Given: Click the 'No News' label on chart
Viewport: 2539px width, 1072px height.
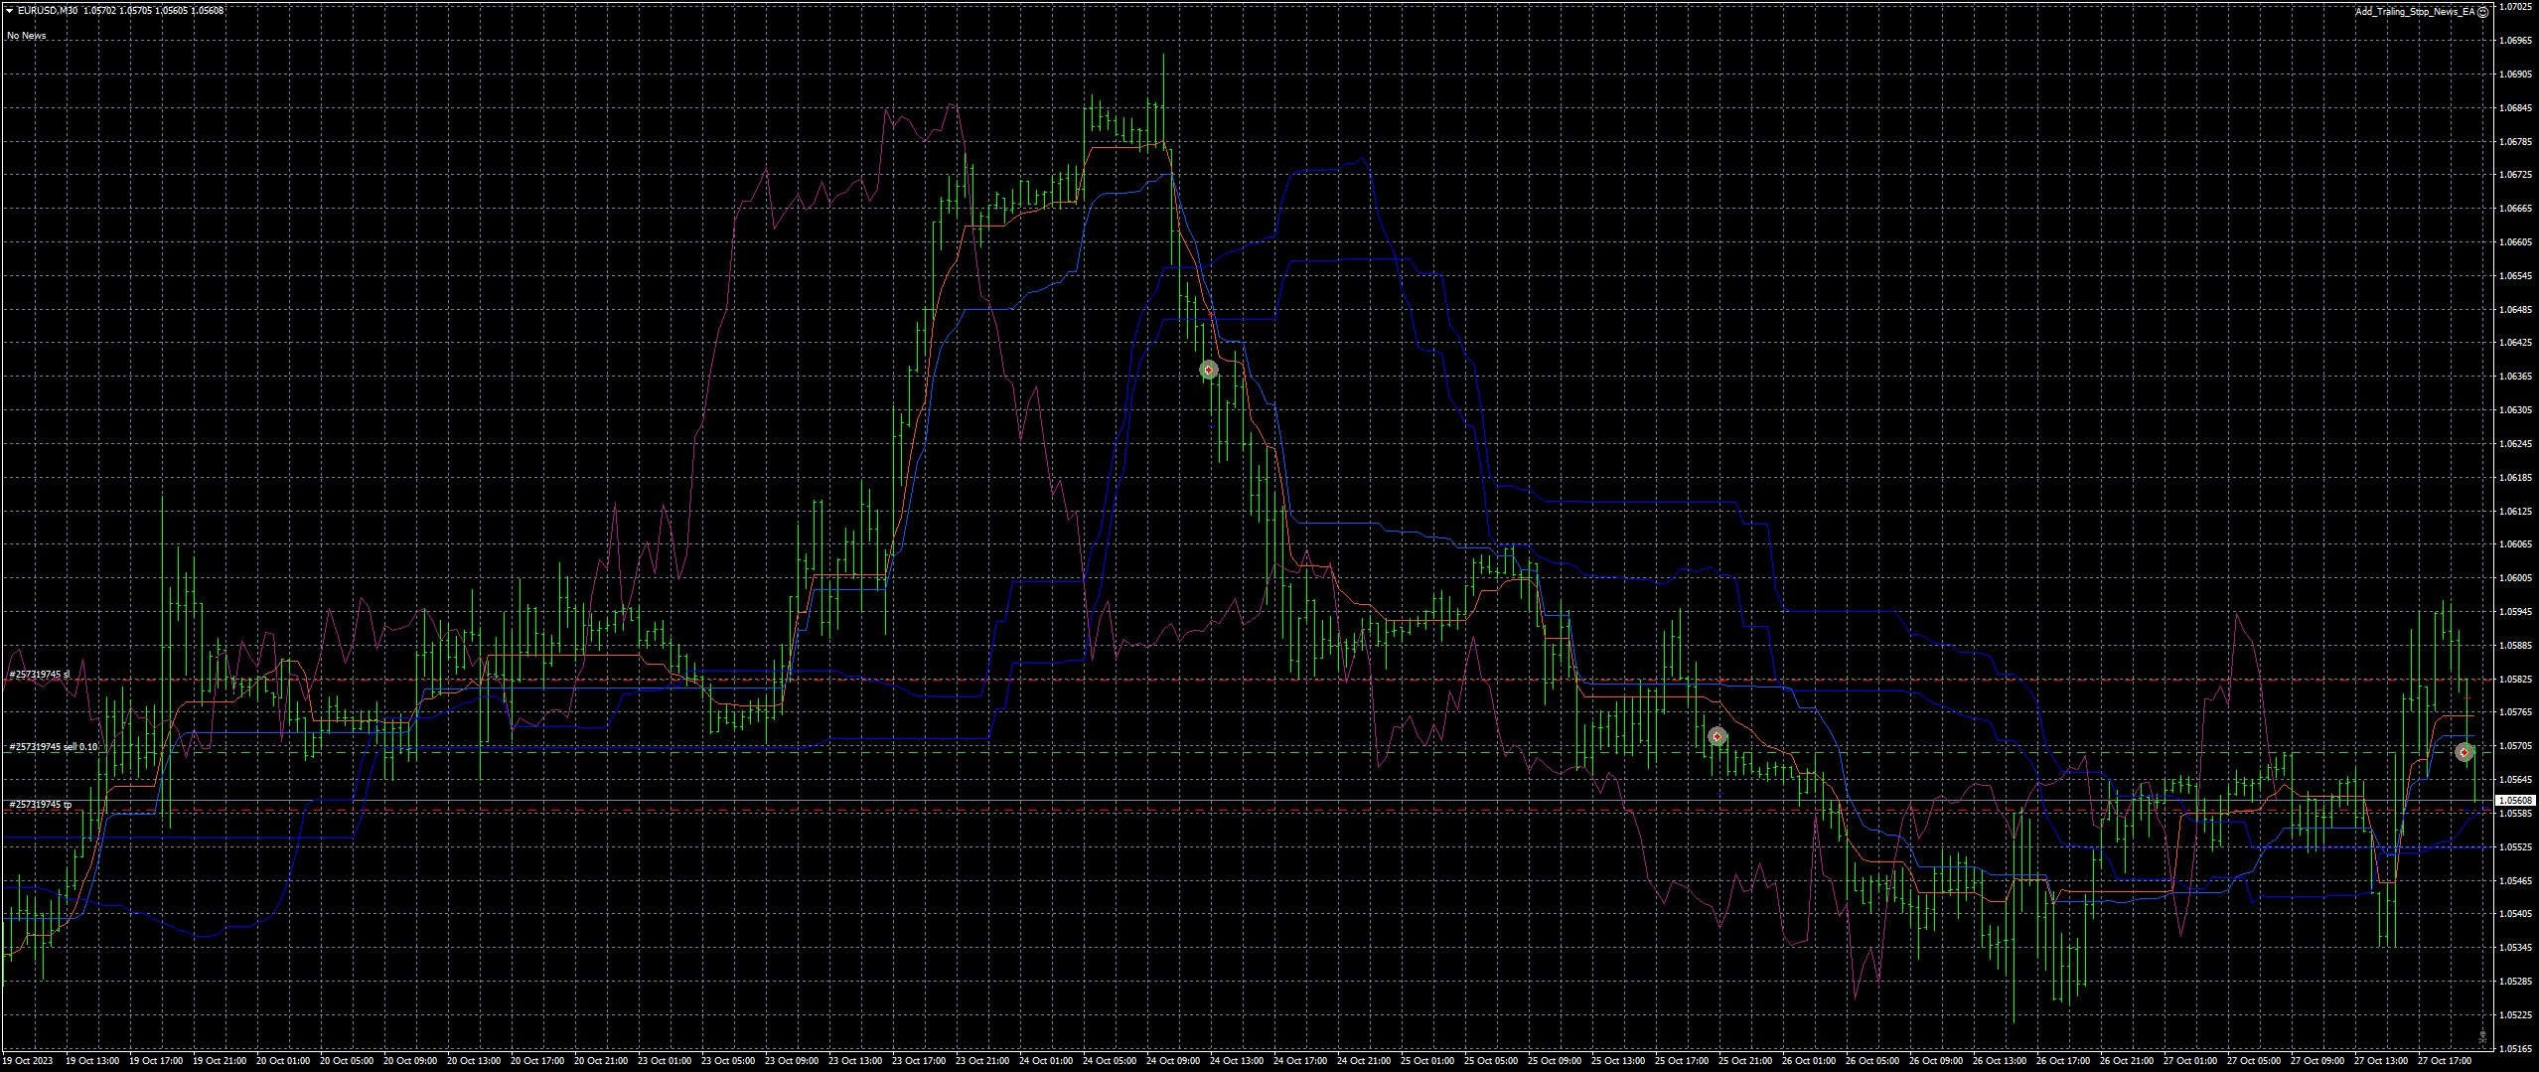Looking at the screenshot, I should click(x=27, y=36).
